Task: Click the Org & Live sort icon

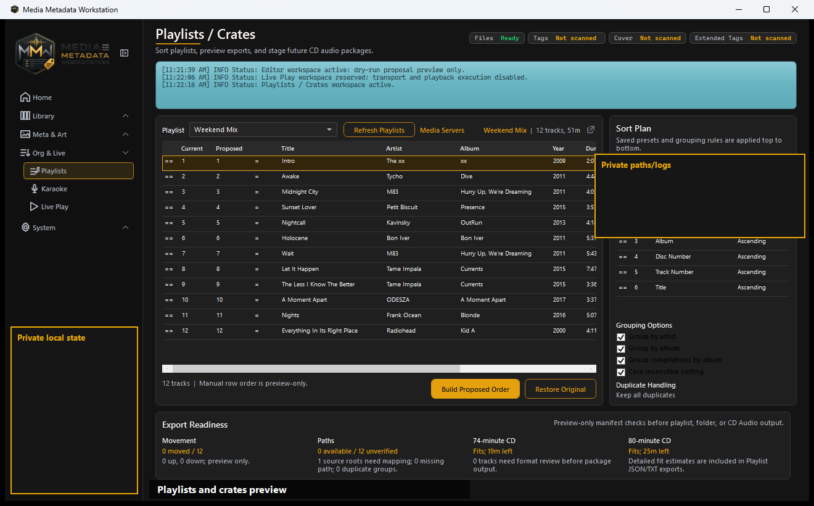Action: tap(25, 152)
